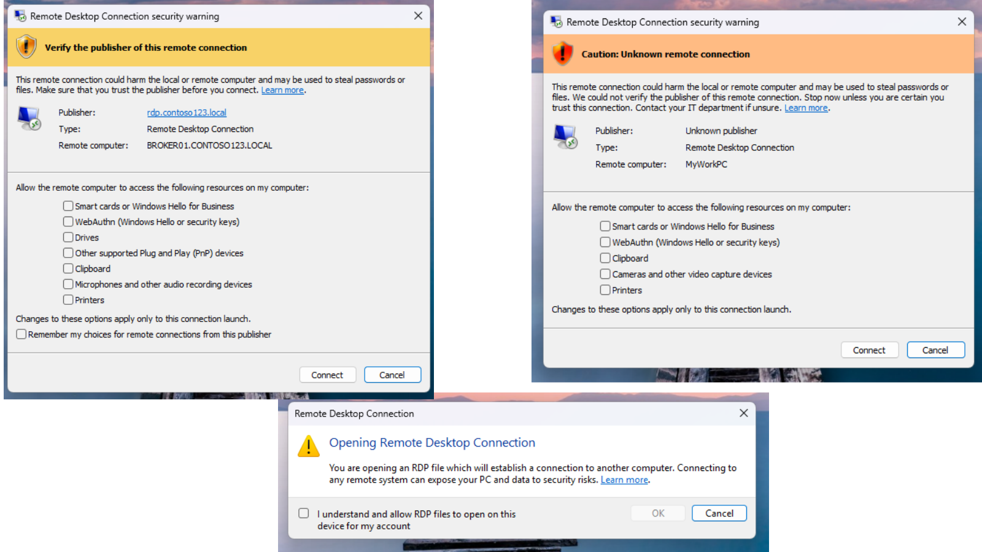Enable Clipboard checkbox in Caution dialog
Screen dimensions: 982x552
coord(605,258)
